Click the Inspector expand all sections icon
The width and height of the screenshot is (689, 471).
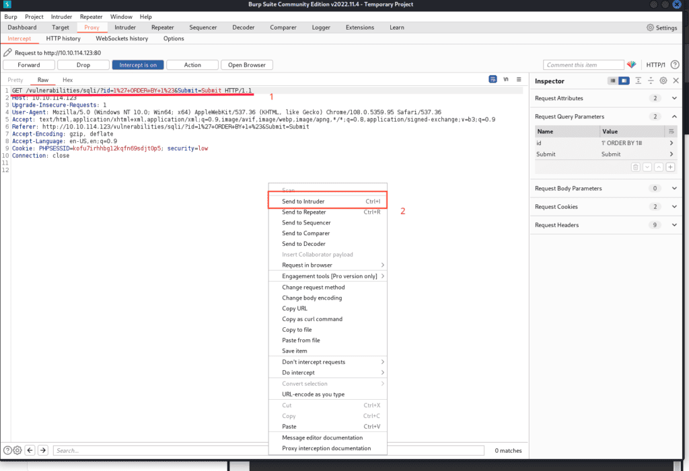pyautogui.click(x=638, y=81)
